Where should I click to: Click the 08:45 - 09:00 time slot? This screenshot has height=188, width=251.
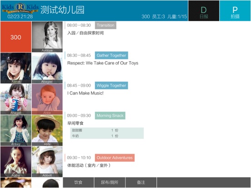pyautogui.click(x=79, y=85)
